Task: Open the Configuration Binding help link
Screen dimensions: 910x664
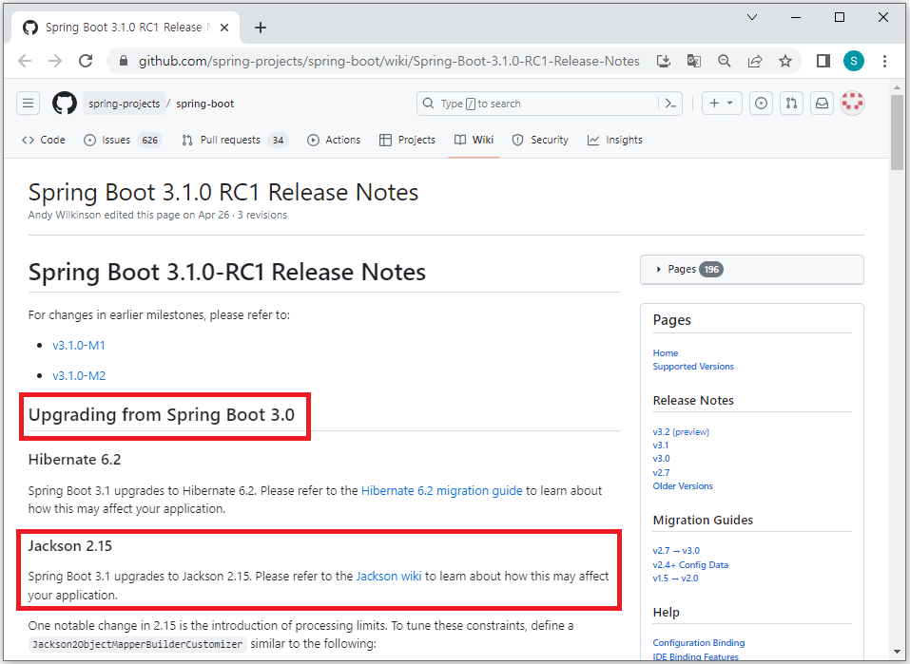Action: point(698,642)
